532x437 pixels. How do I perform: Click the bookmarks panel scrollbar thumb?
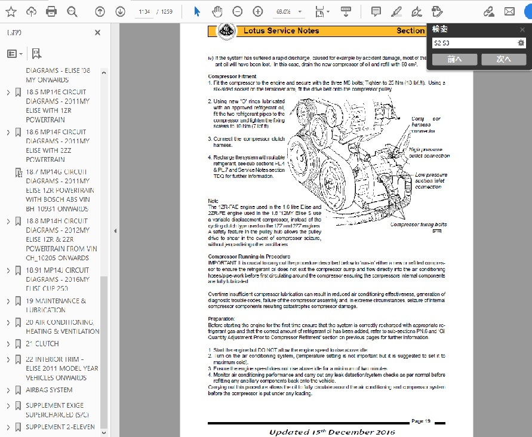(104, 352)
